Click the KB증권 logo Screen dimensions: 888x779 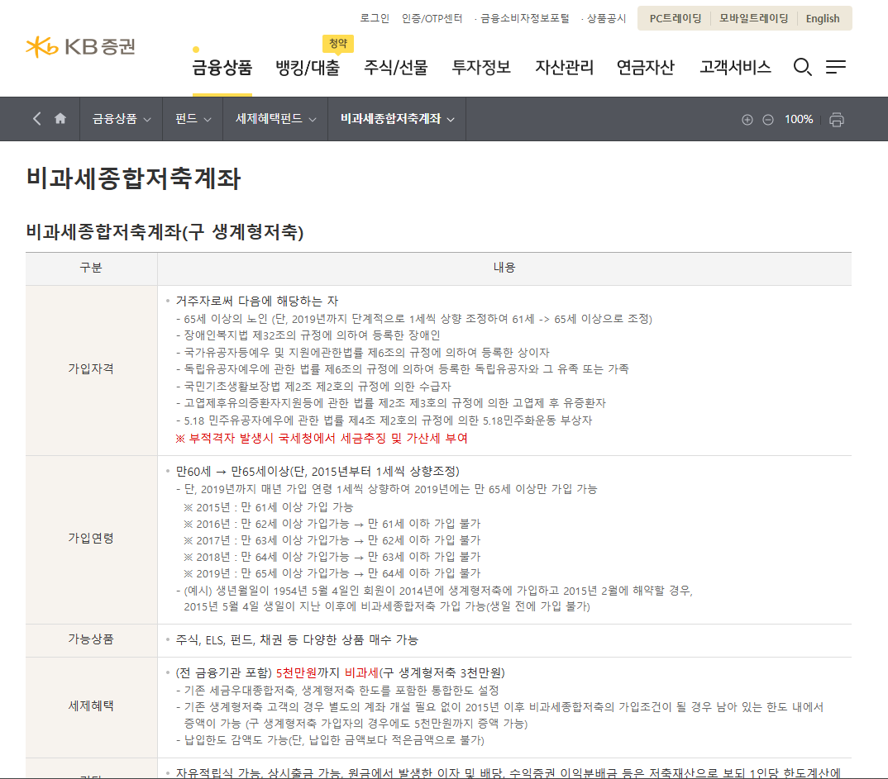(80, 47)
